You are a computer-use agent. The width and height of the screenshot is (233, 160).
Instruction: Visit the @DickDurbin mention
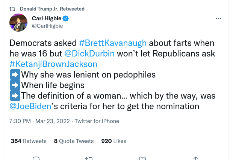89,53
